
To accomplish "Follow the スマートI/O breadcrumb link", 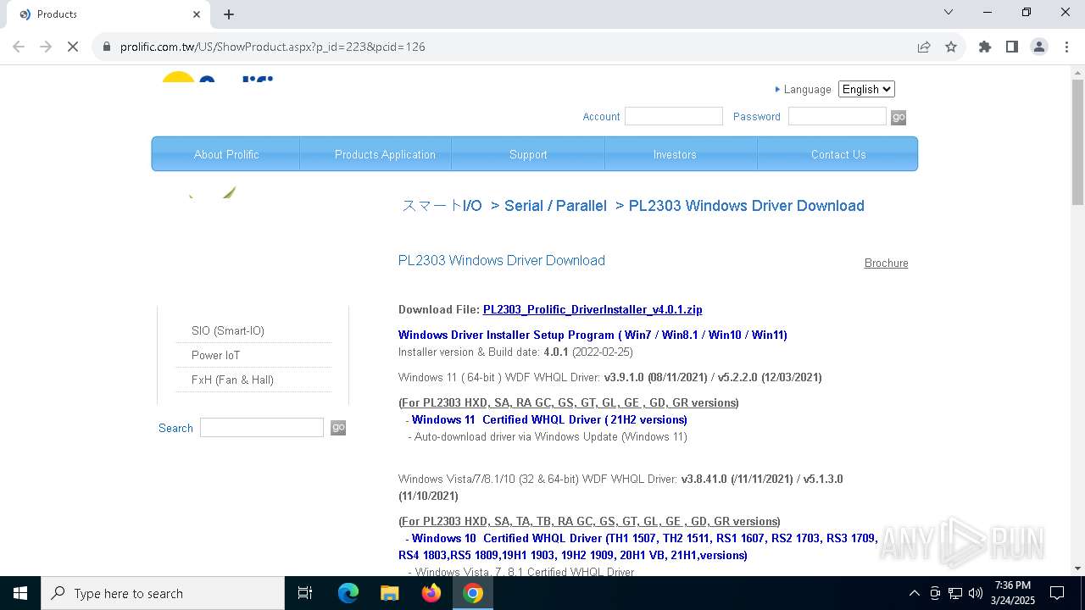I will (x=442, y=206).
